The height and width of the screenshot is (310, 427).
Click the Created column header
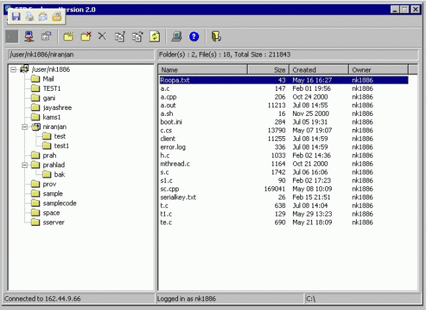click(x=319, y=69)
